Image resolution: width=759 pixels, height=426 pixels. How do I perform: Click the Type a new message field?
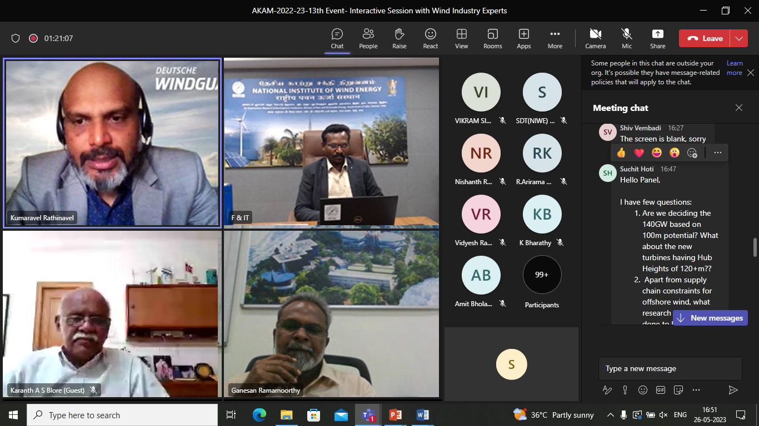(670, 368)
